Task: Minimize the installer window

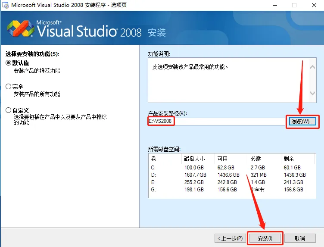Action: click(275, 5)
